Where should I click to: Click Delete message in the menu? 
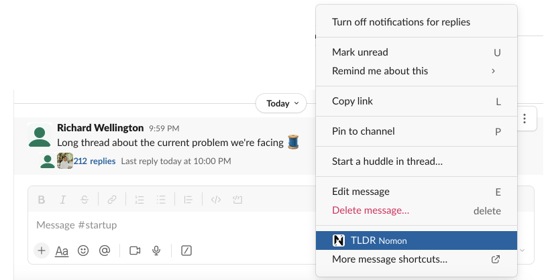point(370,211)
